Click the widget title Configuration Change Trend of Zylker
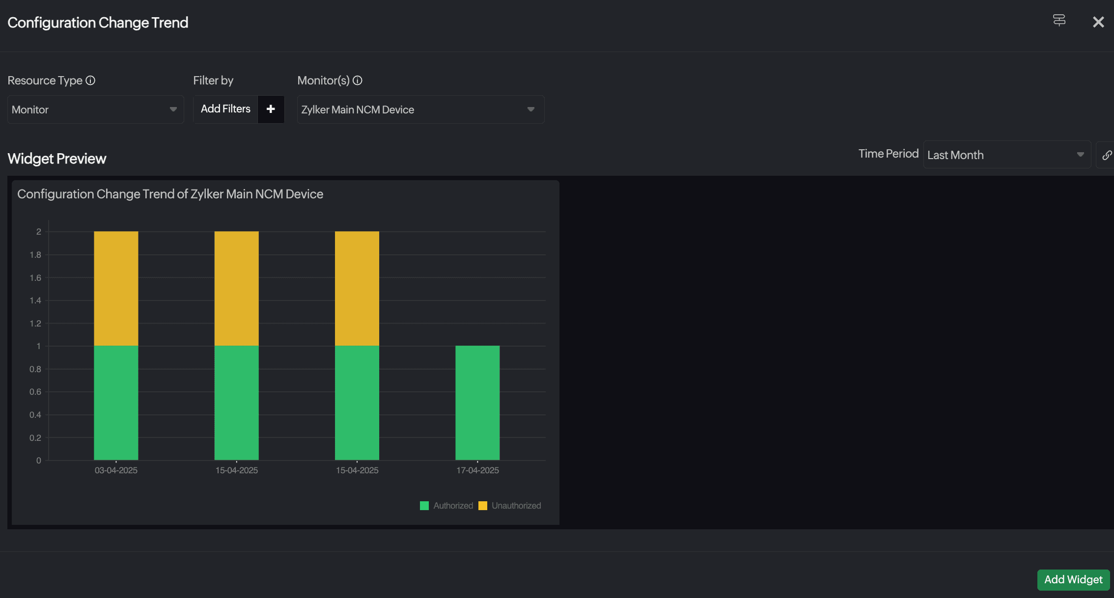Viewport: 1114px width, 598px height. [x=170, y=194]
